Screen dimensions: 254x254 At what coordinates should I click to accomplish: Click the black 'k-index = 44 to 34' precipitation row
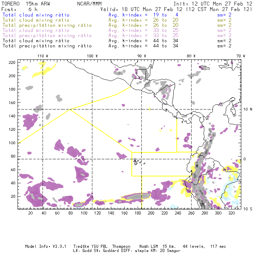pos(143,46)
